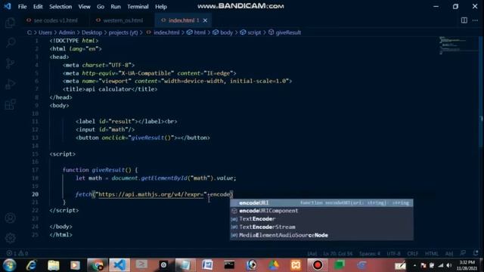
Task: Open File Explorer folder in taskbar
Action: (x=53, y=265)
